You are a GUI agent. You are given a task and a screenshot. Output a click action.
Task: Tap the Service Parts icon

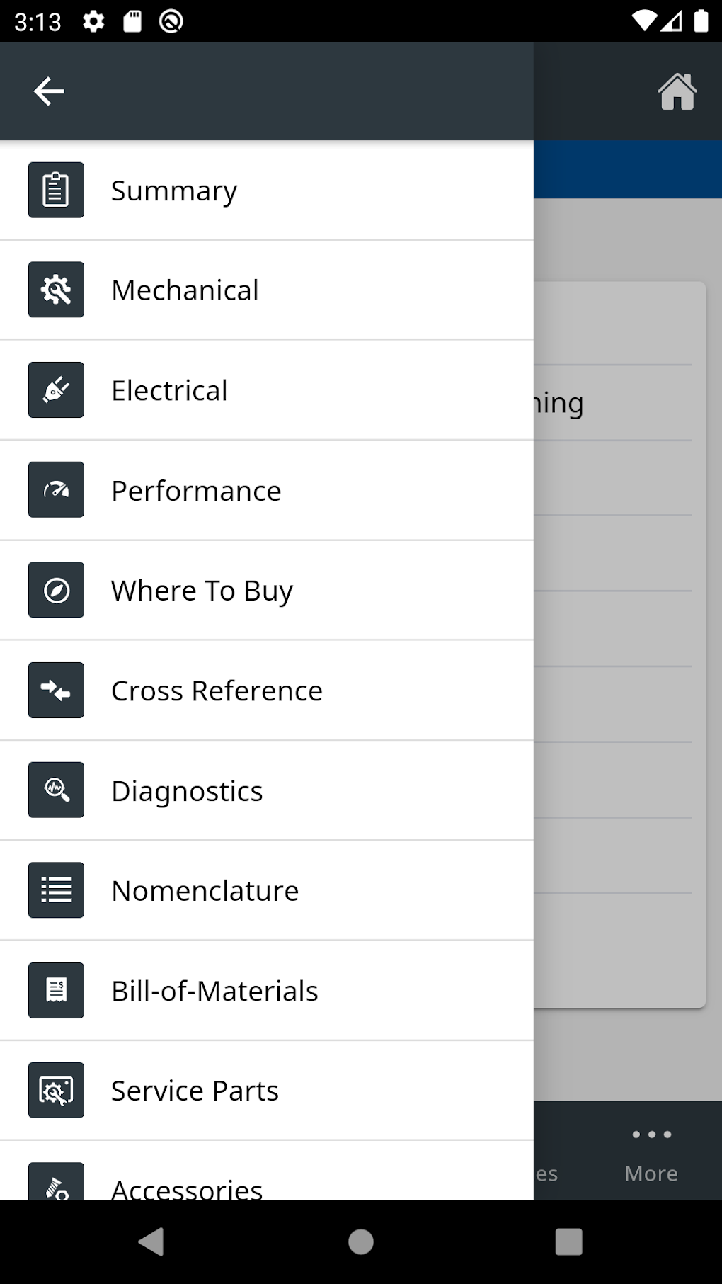[x=56, y=1090]
